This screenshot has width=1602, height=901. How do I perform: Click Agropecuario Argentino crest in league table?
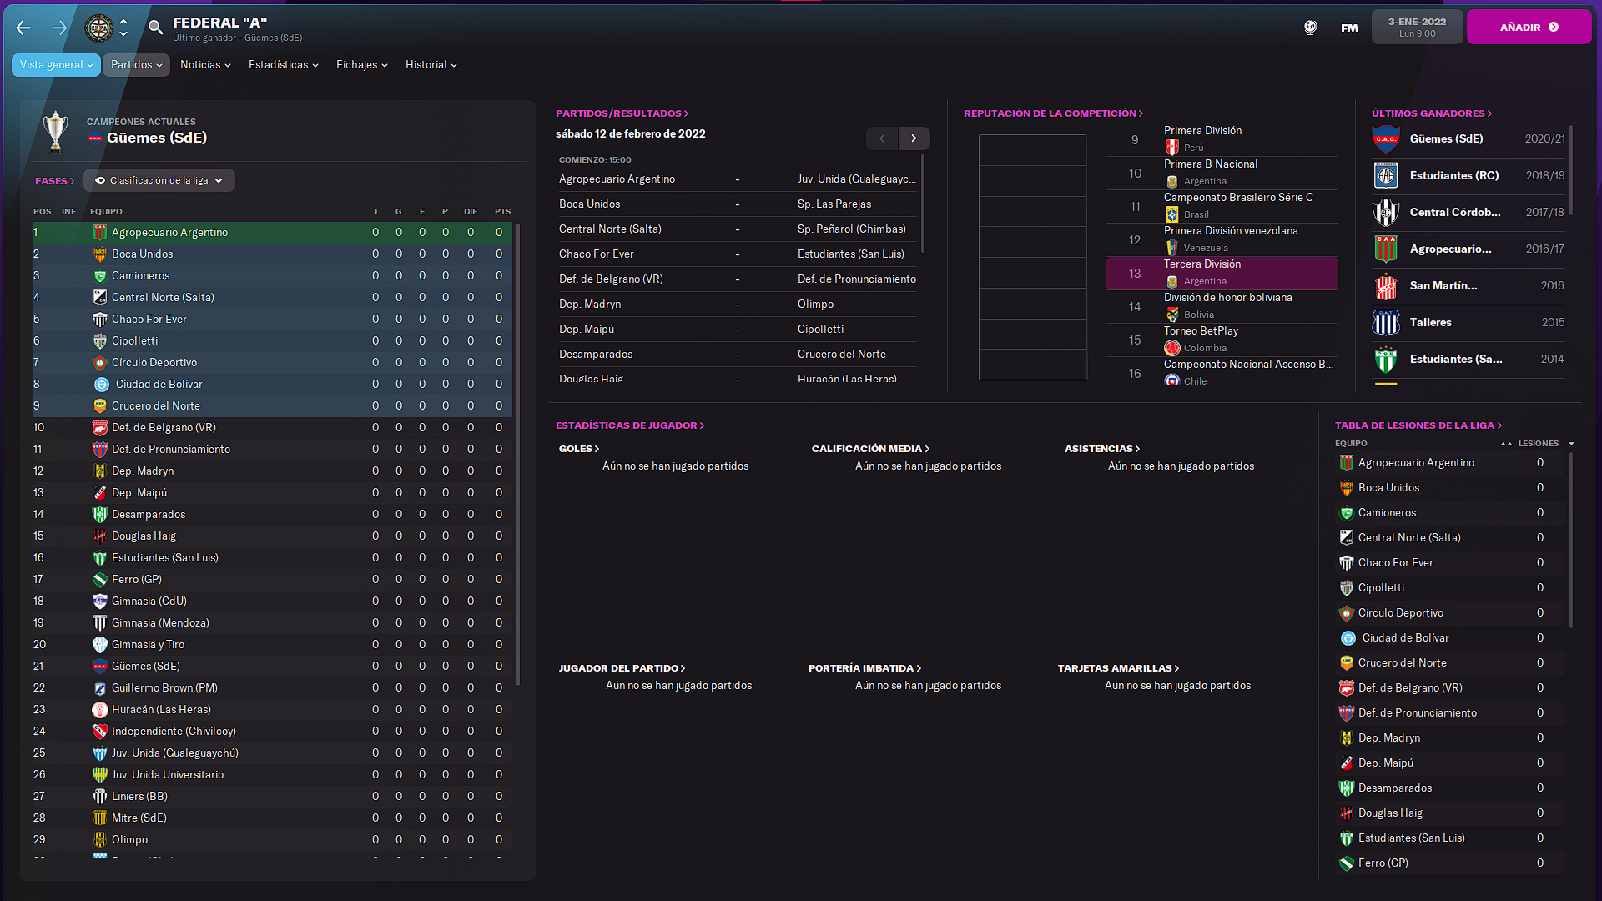(x=100, y=232)
